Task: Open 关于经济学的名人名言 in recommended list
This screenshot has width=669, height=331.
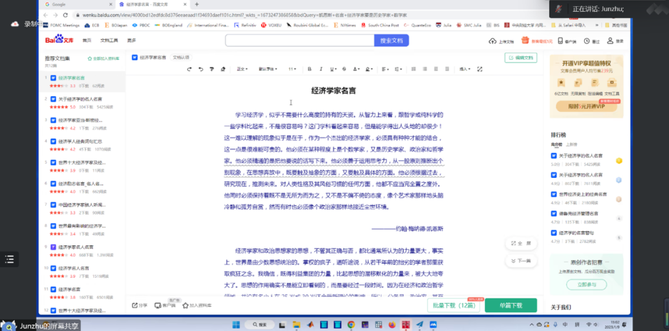Action: [x=80, y=99]
